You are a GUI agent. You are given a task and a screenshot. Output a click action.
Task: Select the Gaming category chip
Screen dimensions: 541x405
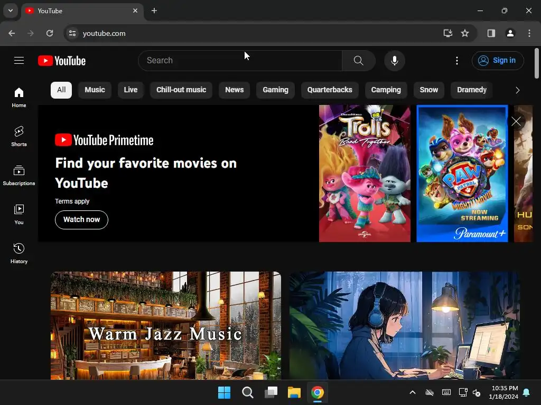point(275,90)
